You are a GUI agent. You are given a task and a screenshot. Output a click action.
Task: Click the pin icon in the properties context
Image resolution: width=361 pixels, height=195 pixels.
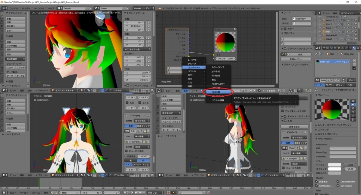316,54
